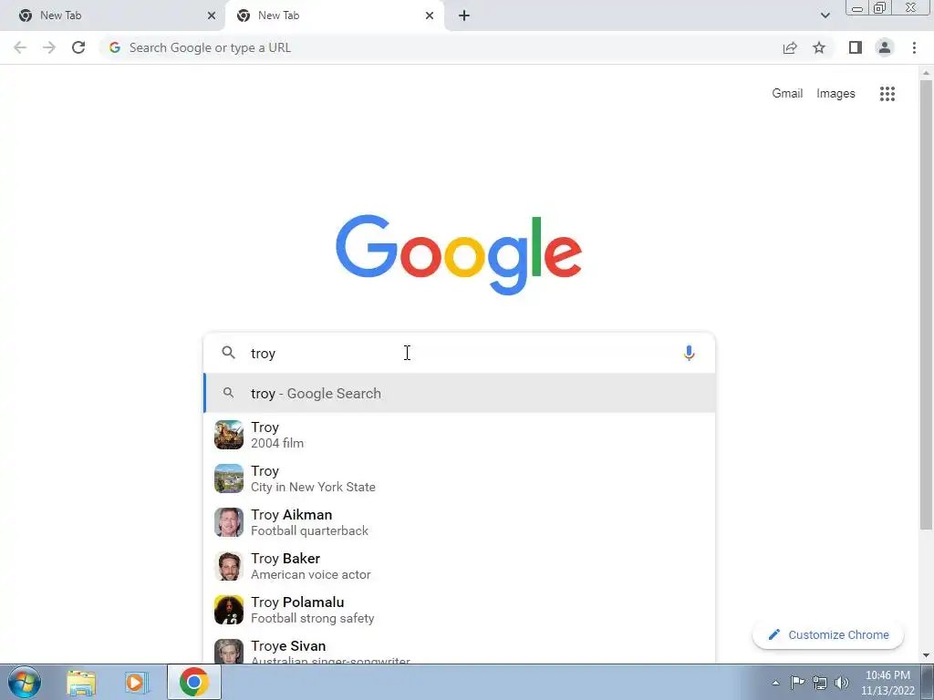Close the first New Tab
Image resolution: width=934 pixels, height=700 pixels.
coord(212,15)
